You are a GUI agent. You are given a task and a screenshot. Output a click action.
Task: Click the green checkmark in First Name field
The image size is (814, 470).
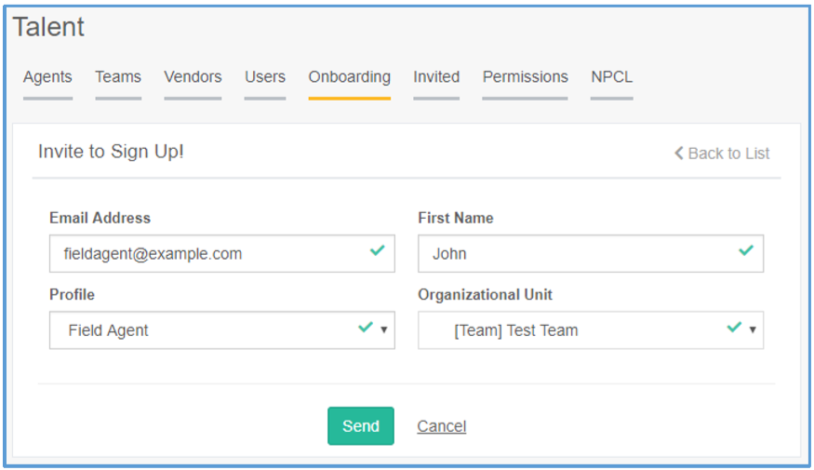(x=745, y=251)
